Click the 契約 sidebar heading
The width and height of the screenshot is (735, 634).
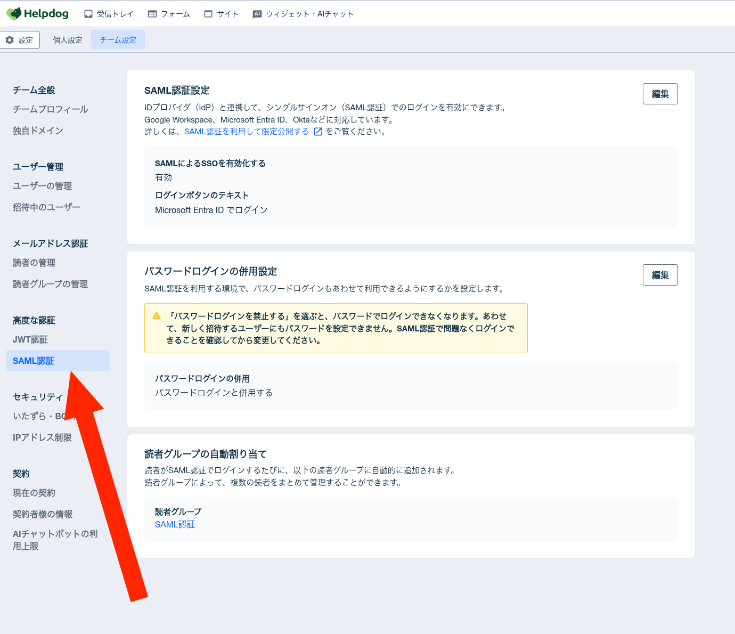(21, 474)
